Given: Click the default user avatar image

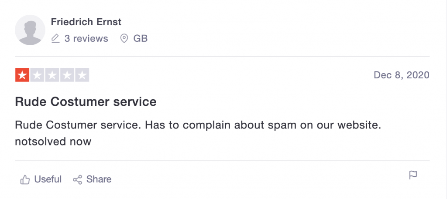Looking at the screenshot, I should [x=30, y=30].
